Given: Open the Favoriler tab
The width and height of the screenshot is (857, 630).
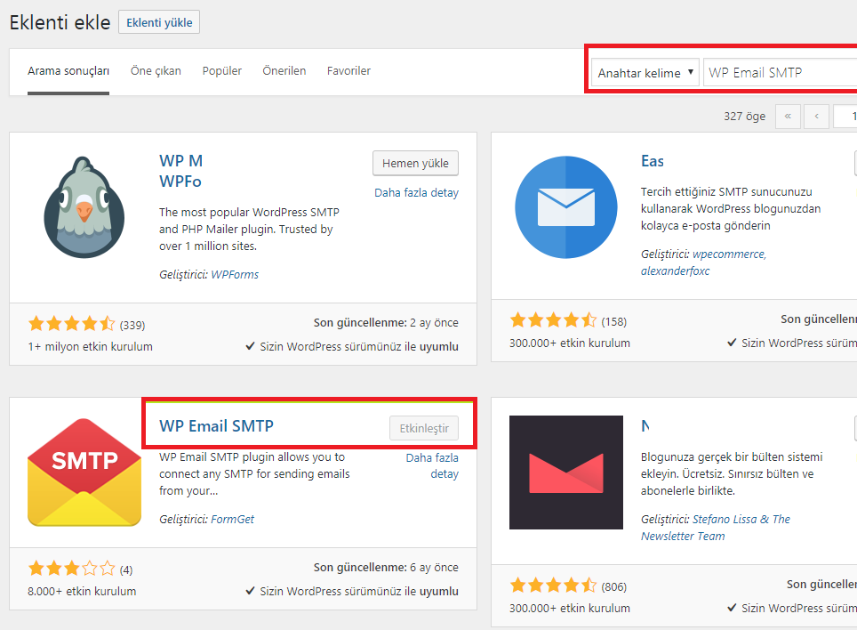Looking at the screenshot, I should pyautogui.click(x=348, y=71).
